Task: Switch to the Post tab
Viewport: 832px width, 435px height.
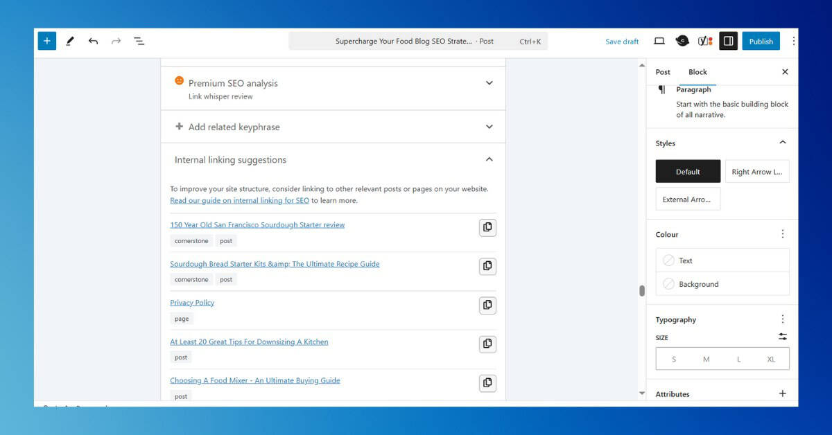Action: (x=663, y=72)
